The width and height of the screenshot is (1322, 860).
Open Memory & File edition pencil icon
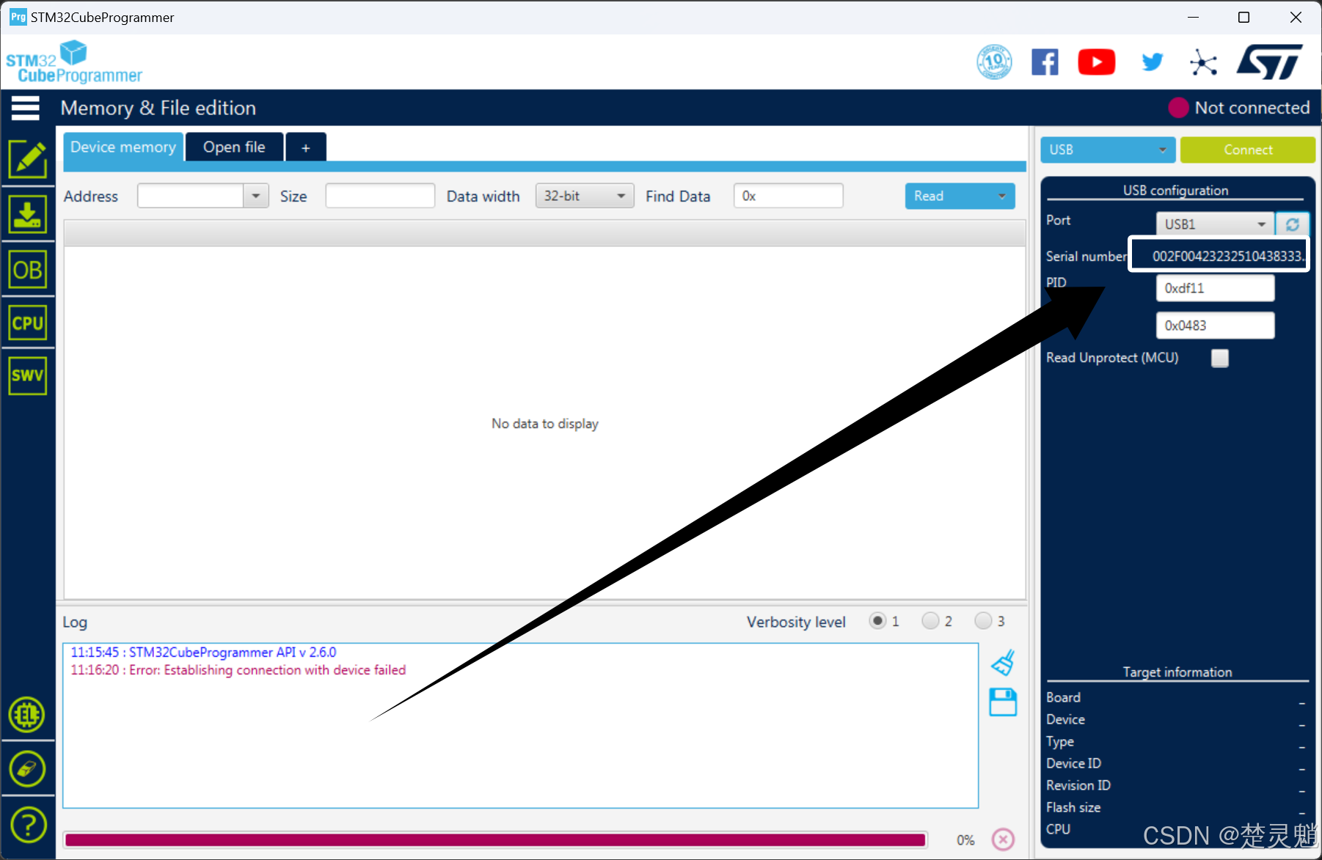(28, 159)
